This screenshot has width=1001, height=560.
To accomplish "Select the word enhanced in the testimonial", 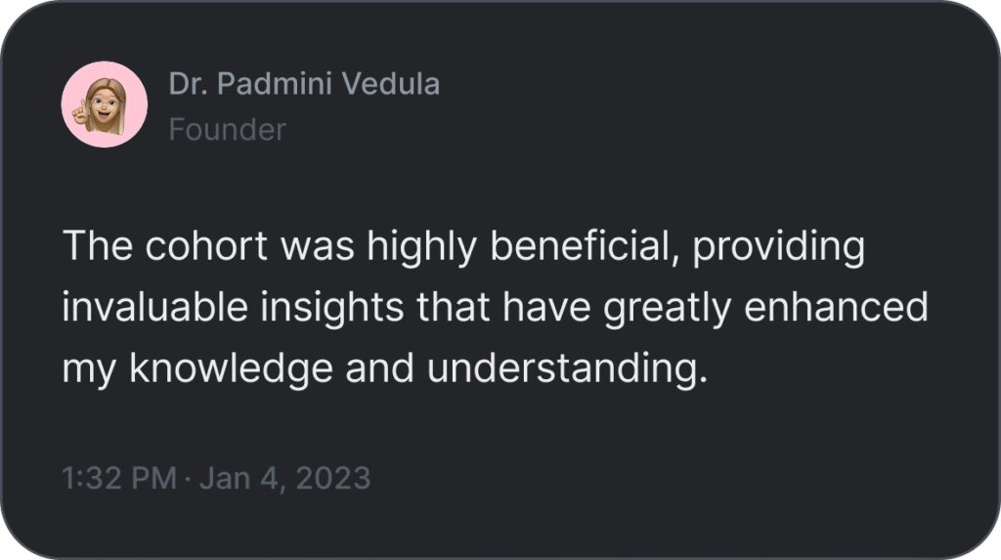I will [836, 307].
